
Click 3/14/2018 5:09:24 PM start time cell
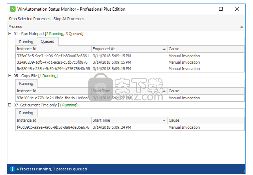click(112, 127)
